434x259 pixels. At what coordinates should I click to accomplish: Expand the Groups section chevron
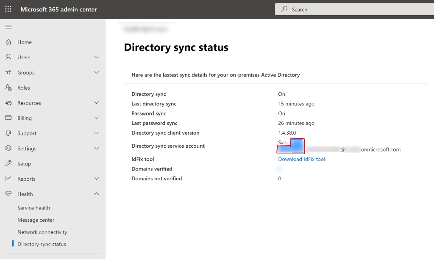click(x=96, y=72)
